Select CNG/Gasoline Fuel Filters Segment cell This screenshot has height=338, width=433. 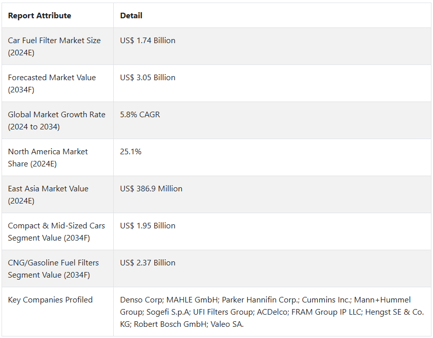point(57,268)
